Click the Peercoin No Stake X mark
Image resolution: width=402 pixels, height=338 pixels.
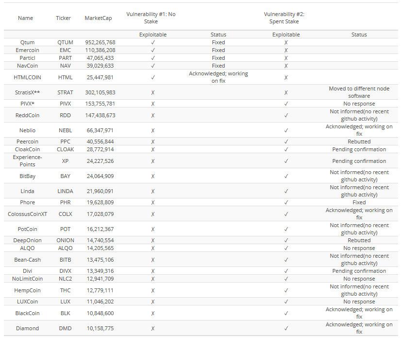click(152, 142)
